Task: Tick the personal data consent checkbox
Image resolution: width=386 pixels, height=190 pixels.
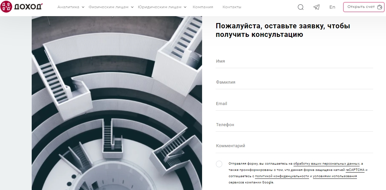Action: [219, 164]
